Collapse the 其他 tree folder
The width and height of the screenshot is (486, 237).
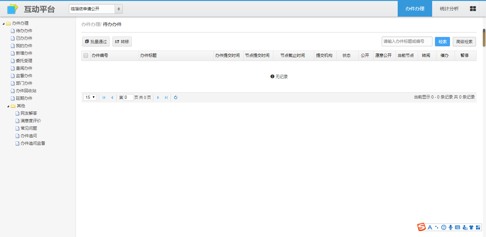[8, 106]
